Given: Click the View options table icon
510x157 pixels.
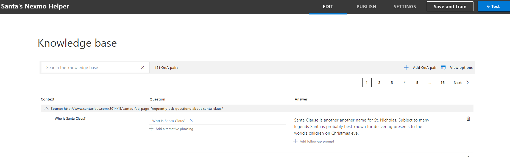Looking at the screenshot, I should (443, 67).
